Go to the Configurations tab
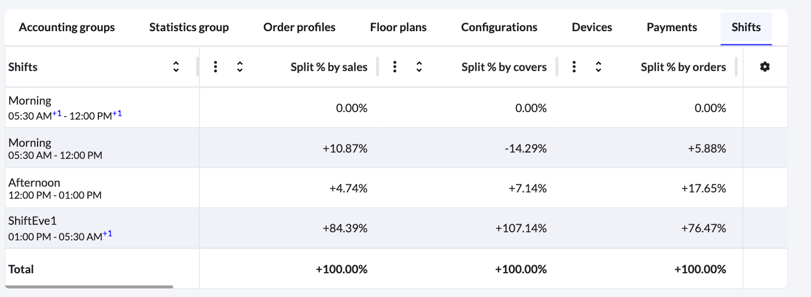811x297 pixels. [x=499, y=27]
